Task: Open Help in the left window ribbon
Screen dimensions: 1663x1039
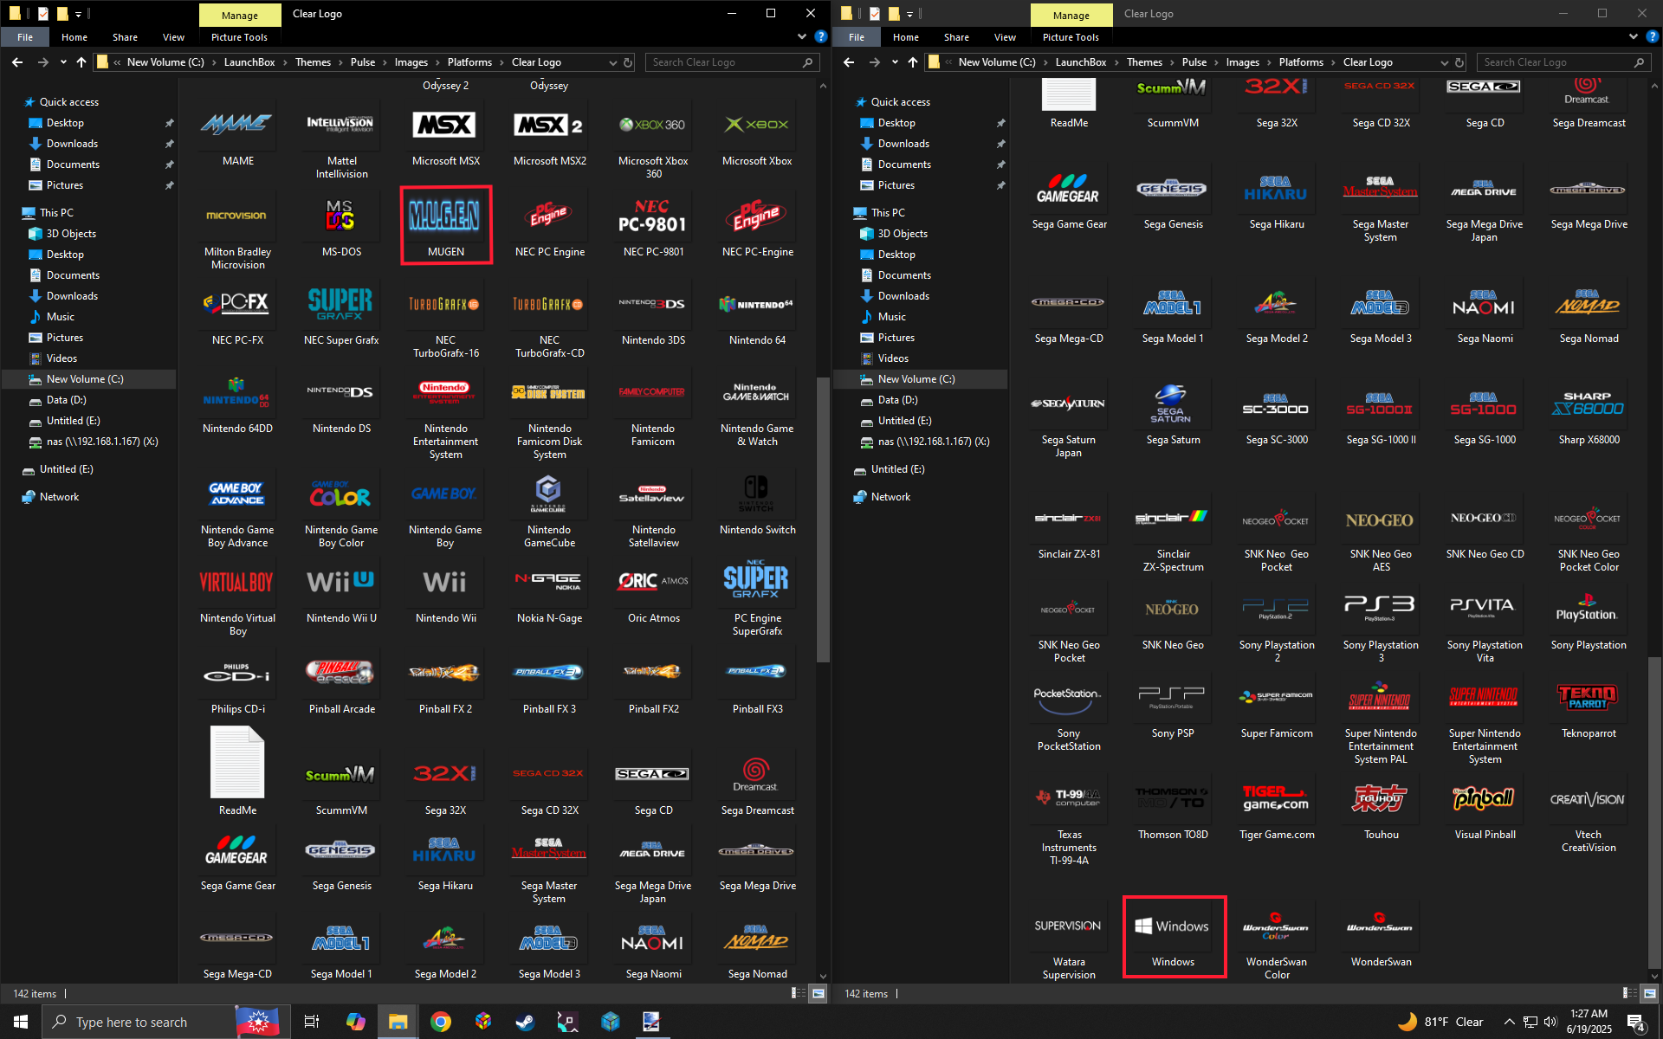Action: 820,36
